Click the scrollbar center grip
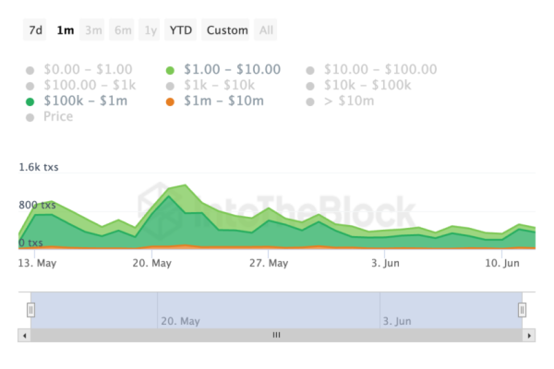The width and height of the screenshot is (554, 369). (276, 336)
